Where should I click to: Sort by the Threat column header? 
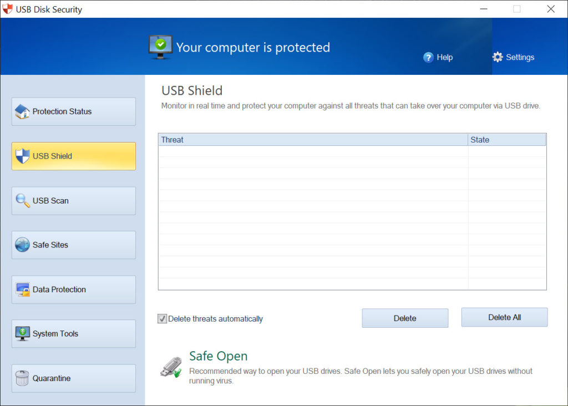[x=313, y=140]
